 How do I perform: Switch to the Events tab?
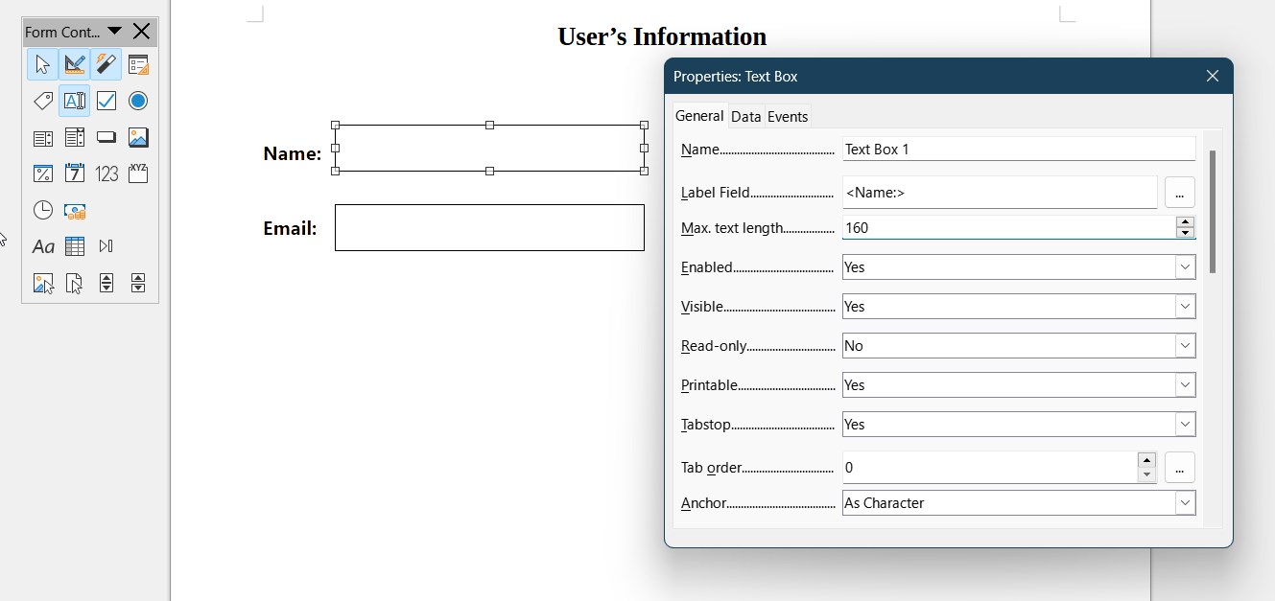[x=788, y=117]
